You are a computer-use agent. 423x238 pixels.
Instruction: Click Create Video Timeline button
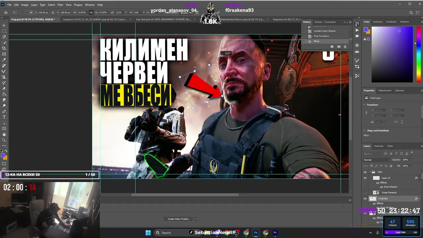point(178,219)
